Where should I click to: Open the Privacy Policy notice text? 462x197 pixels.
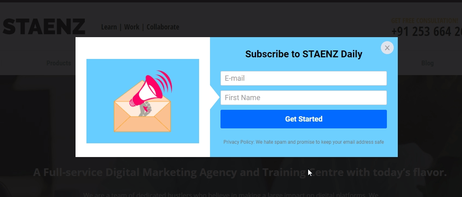coord(303,142)
